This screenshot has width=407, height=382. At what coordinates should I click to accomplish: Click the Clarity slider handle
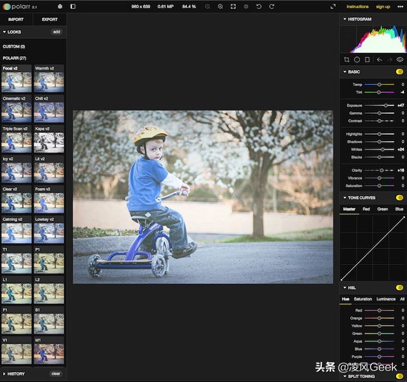pyautogui.click(x=382, y=170)
